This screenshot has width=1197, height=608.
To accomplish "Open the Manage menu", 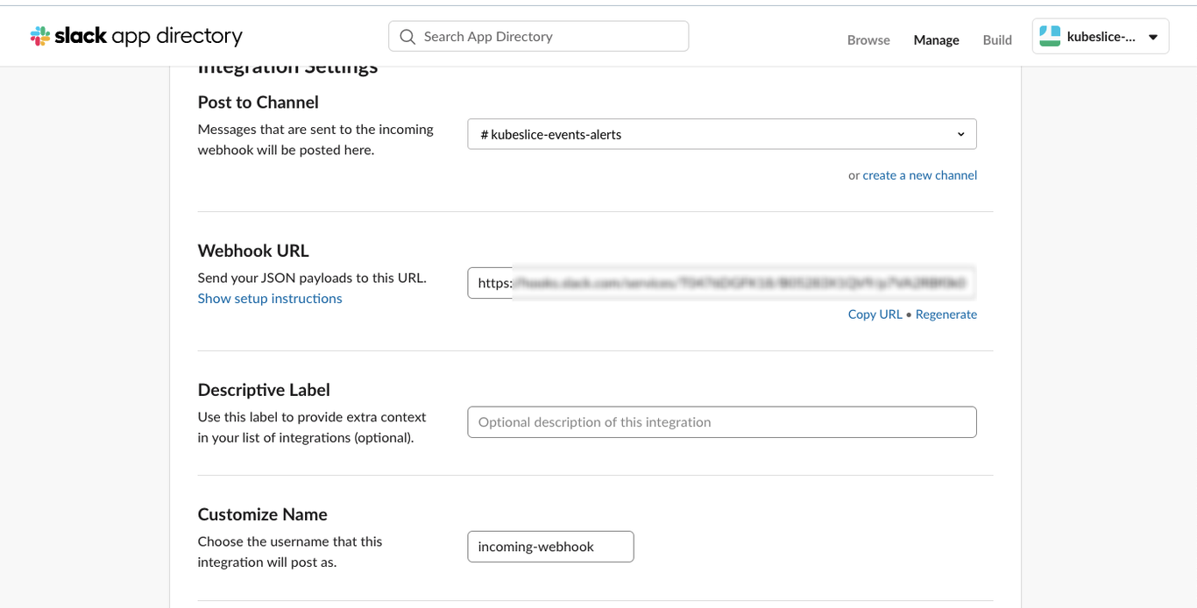I will point(936,39).
